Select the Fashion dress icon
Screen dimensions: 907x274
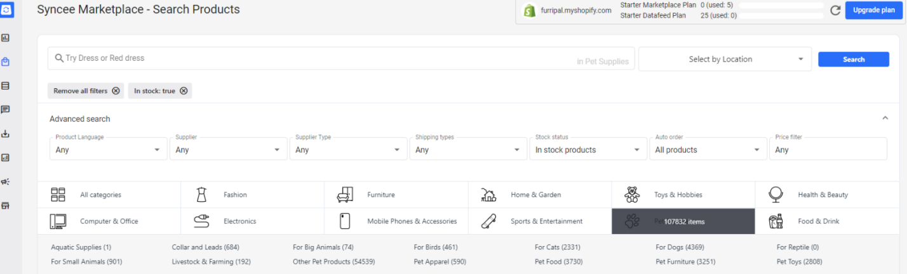point(201,195)
